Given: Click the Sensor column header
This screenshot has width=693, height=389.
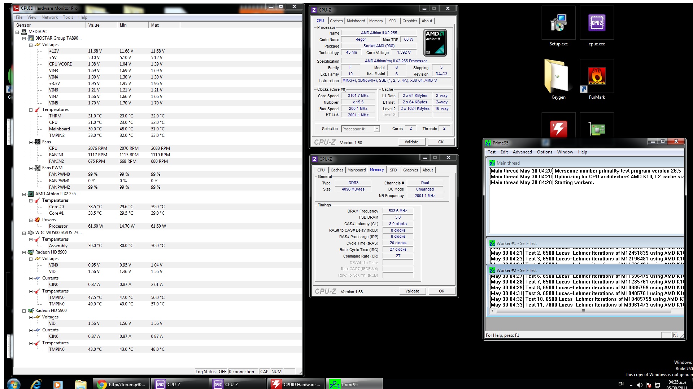Looking at the screenshot, I should click(x=49, y=25).
